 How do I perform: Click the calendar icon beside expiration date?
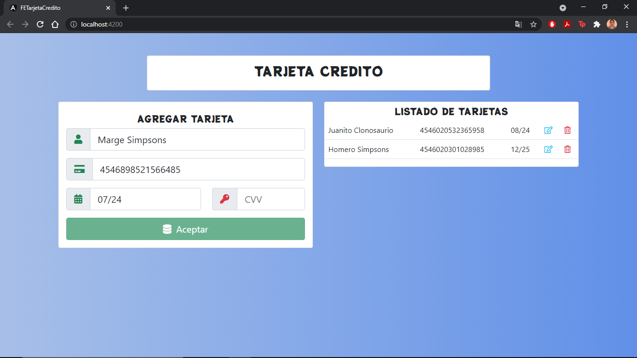coord(78,199)
